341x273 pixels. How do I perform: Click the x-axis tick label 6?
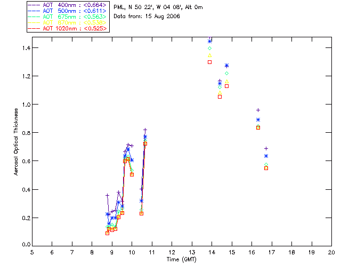pyautogui.click(x=52, y=252)
